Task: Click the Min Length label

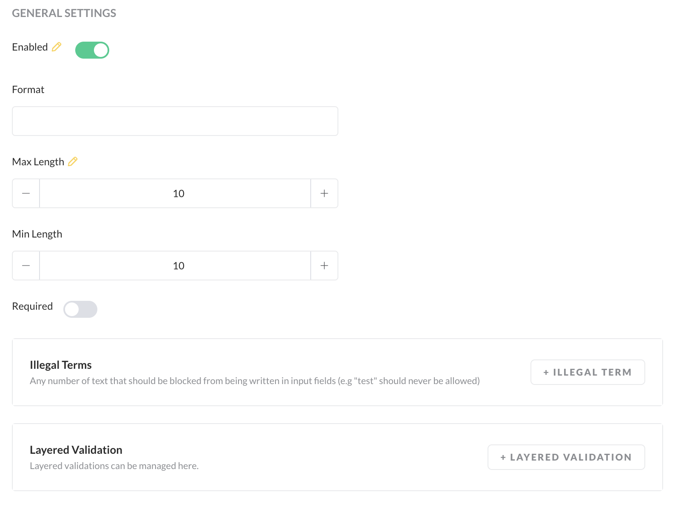Action: click(x=37, y=234)
